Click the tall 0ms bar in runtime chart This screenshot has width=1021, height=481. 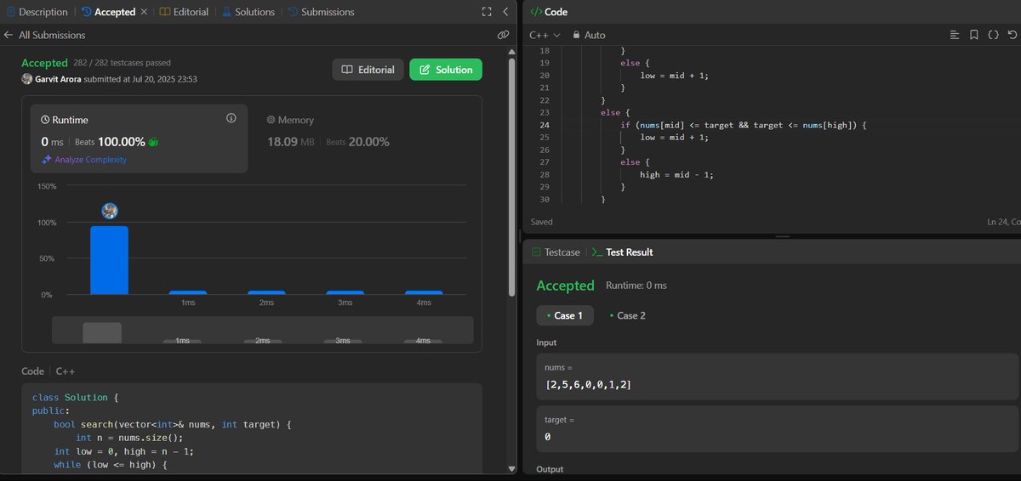[x=109, y=260]
